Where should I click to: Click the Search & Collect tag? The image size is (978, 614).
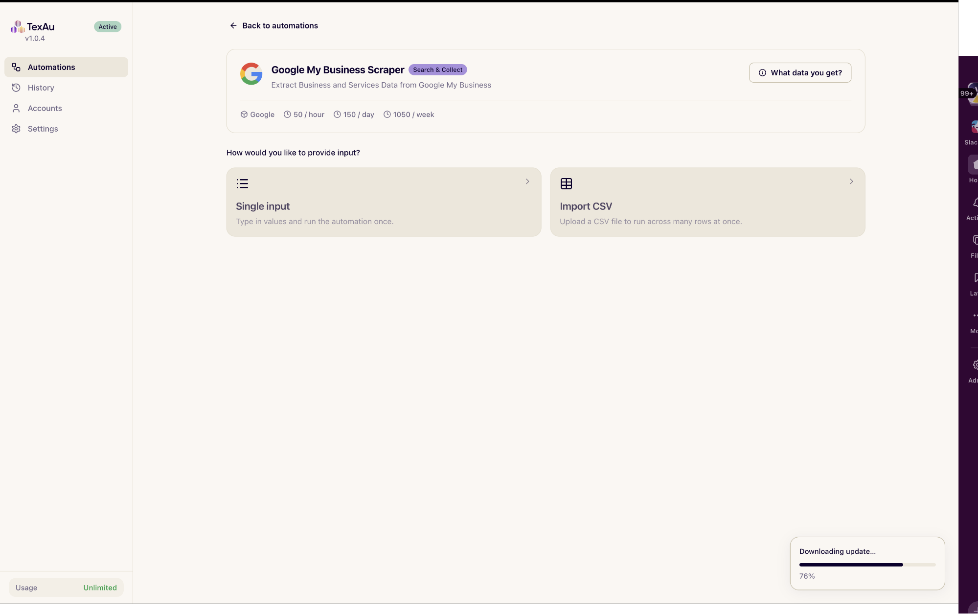pyautogui.click(x=437, y=70)
